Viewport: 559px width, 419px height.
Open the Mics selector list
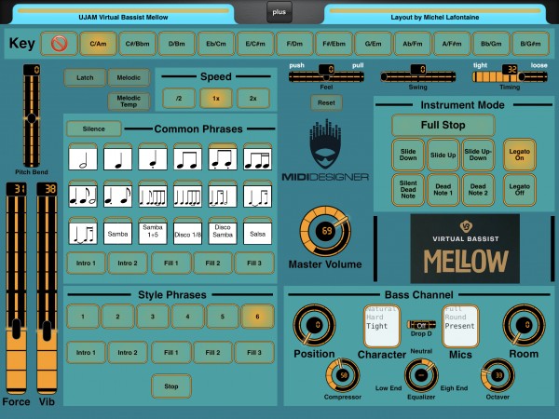coord(460,326)
